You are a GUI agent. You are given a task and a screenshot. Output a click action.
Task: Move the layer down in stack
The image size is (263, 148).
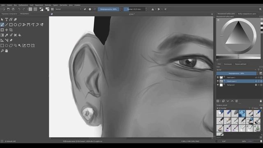[228, 101]
